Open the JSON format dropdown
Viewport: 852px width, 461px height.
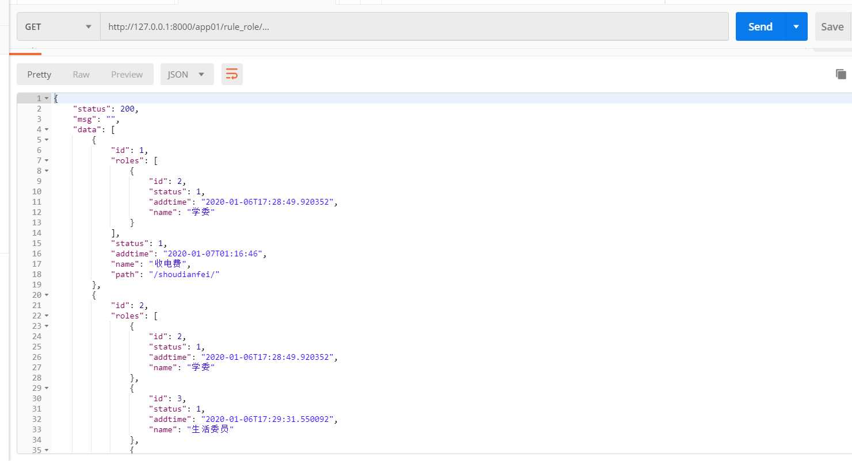click(187, 74)
